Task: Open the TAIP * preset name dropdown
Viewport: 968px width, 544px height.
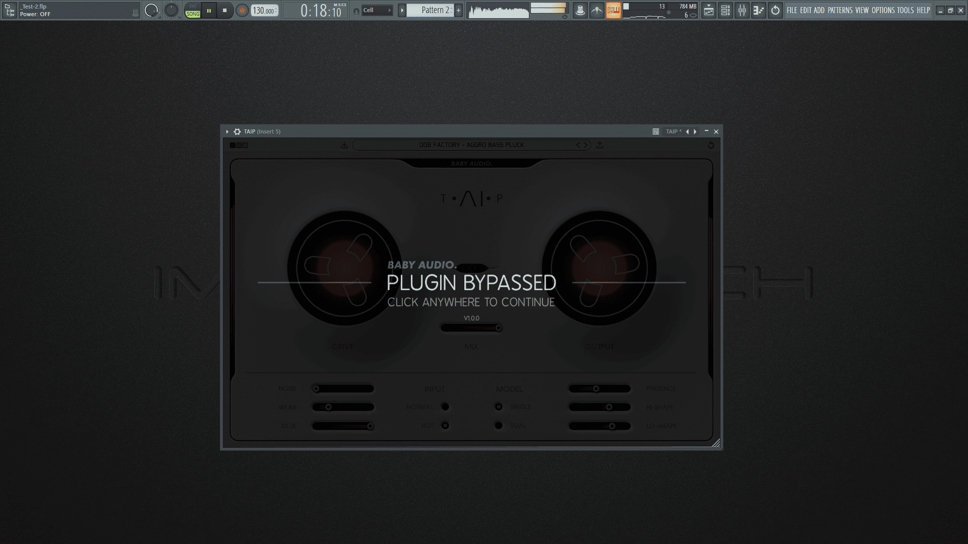Action: pos(673,131)
